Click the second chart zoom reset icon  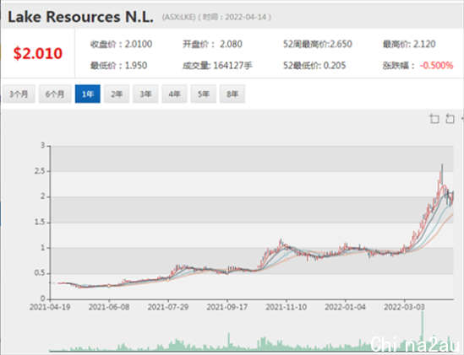[450, 119]
